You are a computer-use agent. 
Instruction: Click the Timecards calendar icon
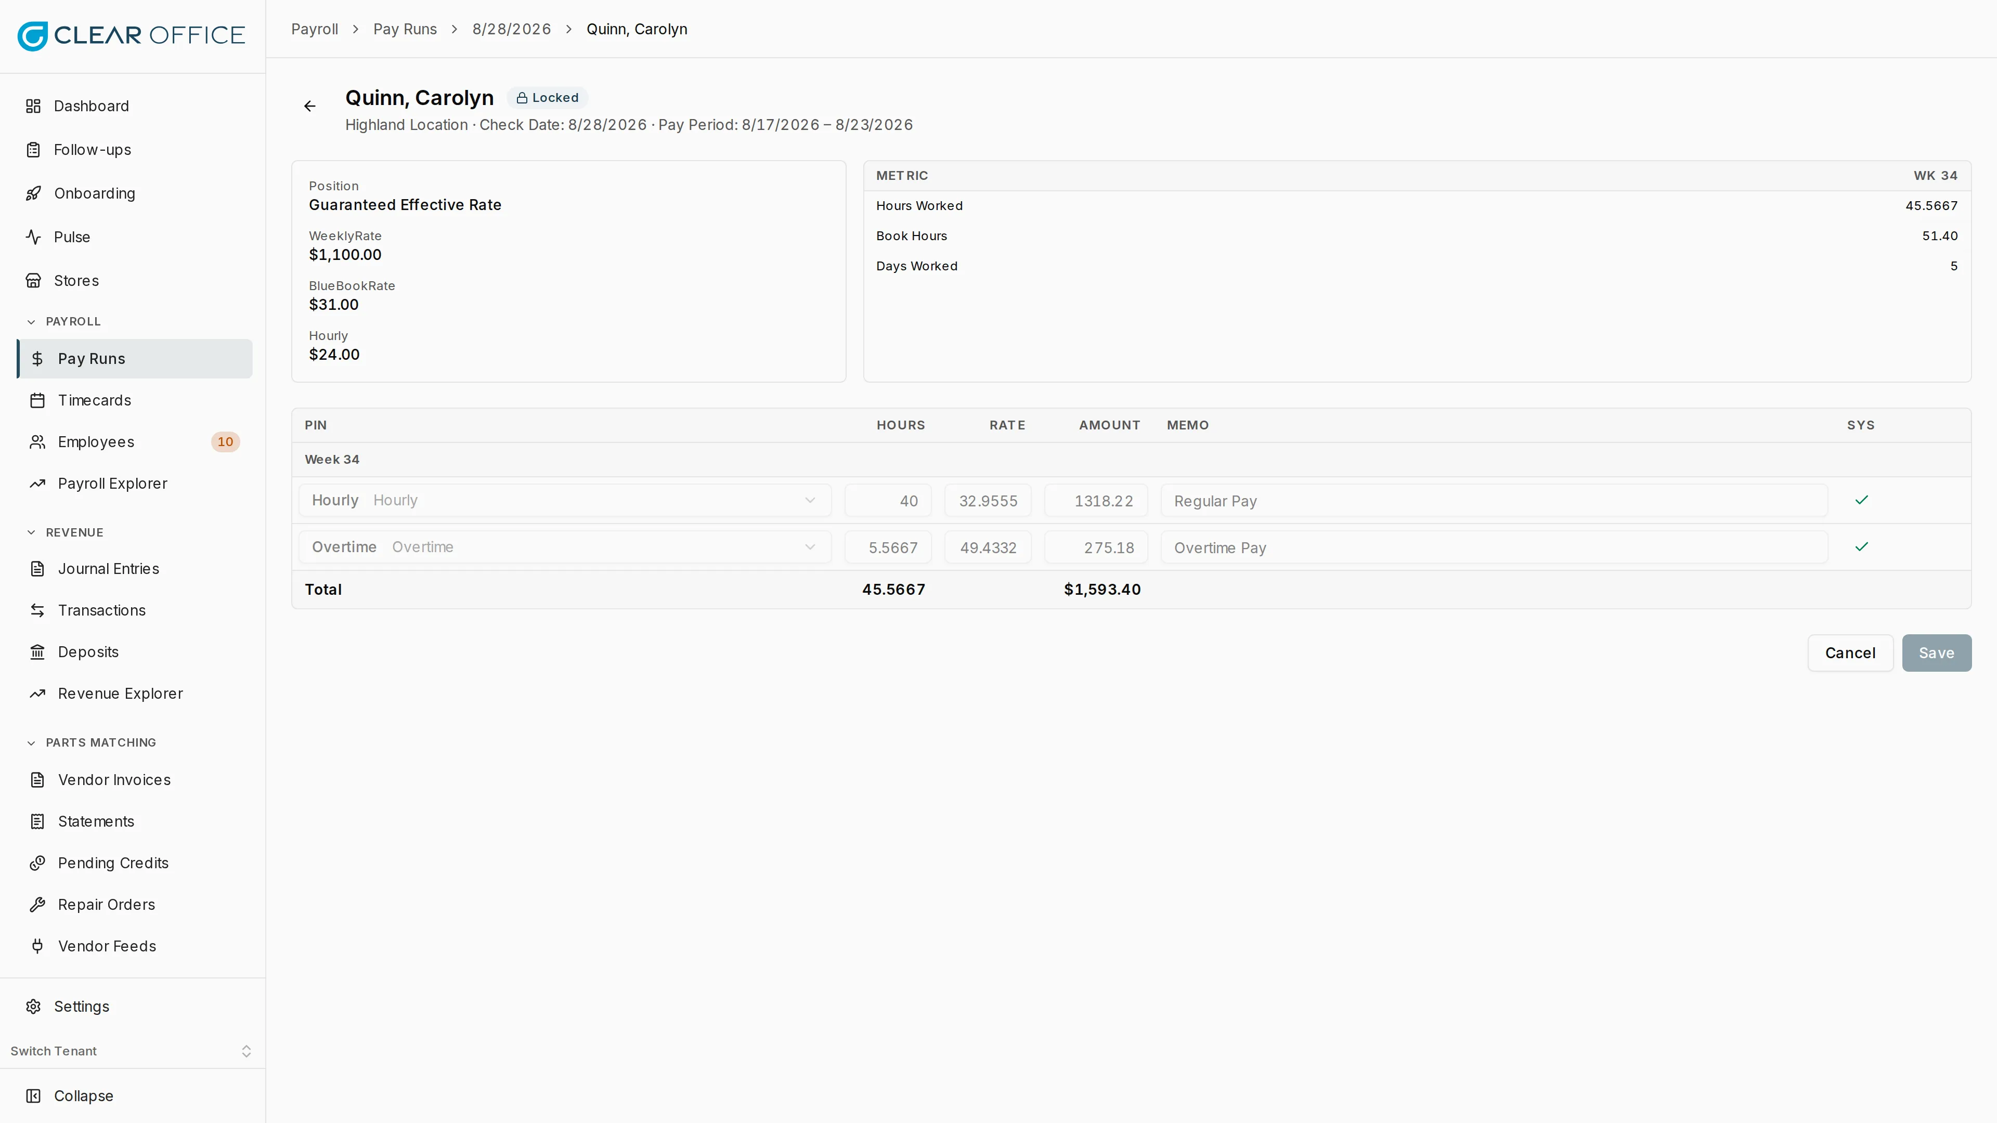click(37, 401)
